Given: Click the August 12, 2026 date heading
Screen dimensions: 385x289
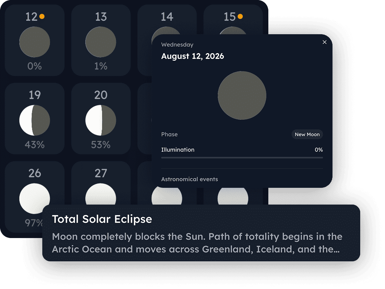Looking at the screenshot, I should tap(192, 56).
